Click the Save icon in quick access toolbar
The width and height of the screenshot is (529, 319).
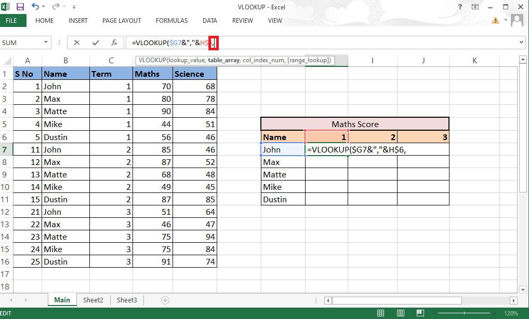pos(20,7)
